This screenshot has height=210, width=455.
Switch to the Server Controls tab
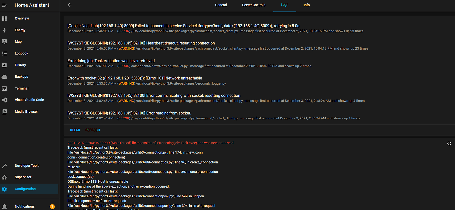(254, 5)
